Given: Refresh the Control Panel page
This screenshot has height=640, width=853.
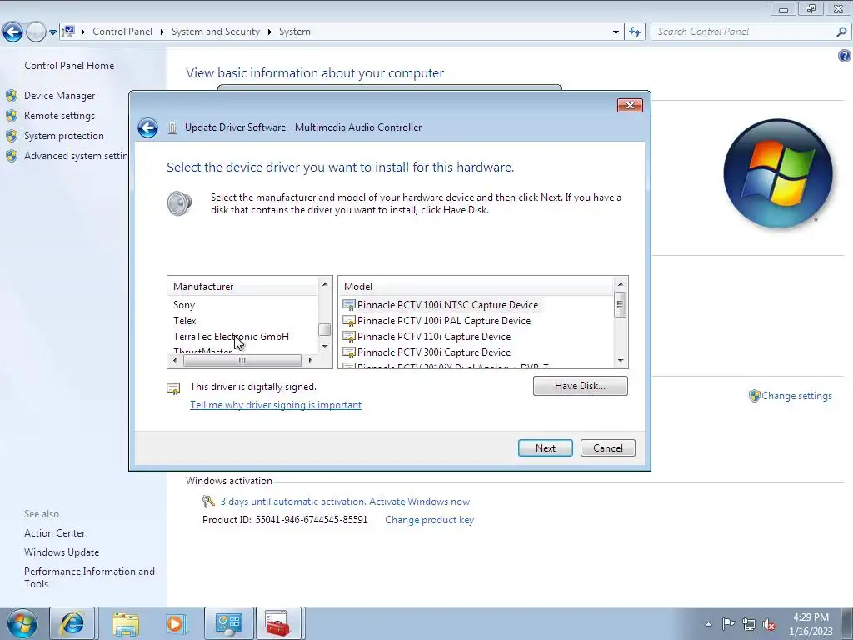Looking at the screenshot, I should [634, 32].
